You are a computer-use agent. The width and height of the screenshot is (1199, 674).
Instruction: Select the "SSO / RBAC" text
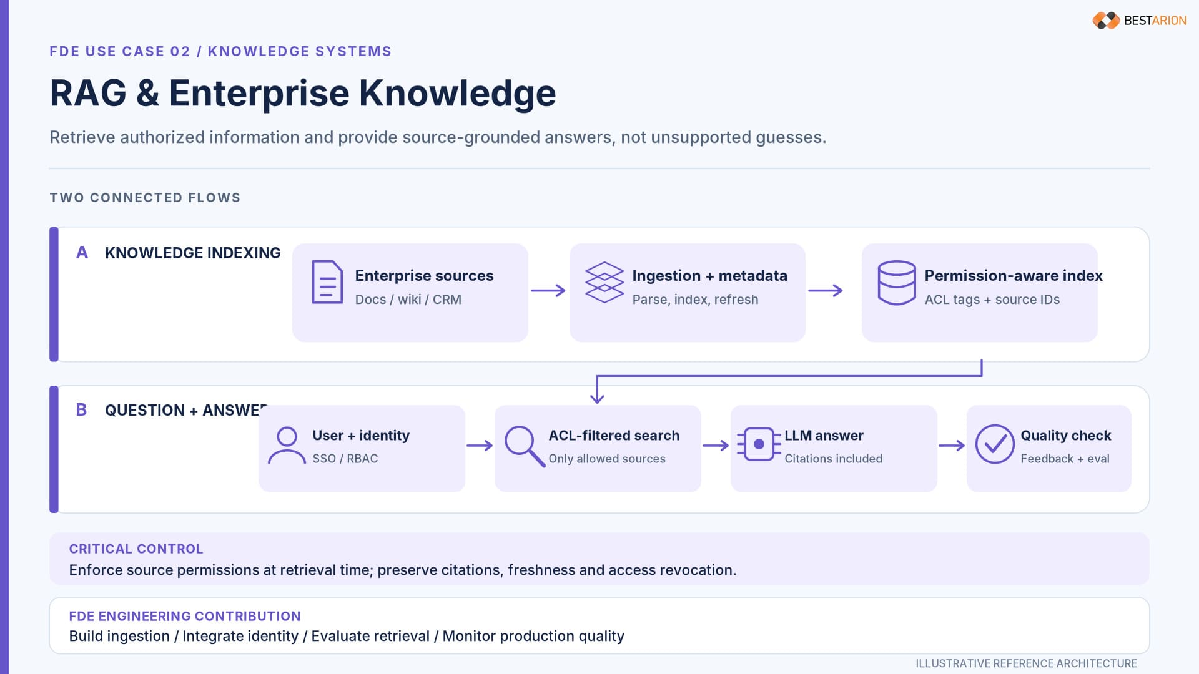tap(345, 459)
